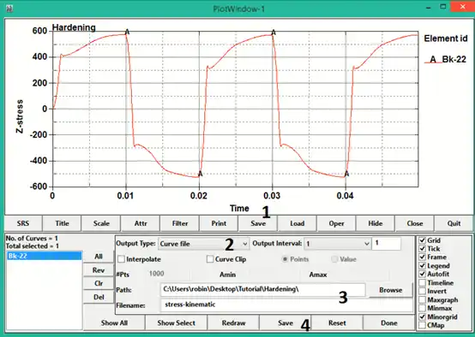Click Browse to choose the path
This screenshot has width=475, height=337.
tap(391, 290)
